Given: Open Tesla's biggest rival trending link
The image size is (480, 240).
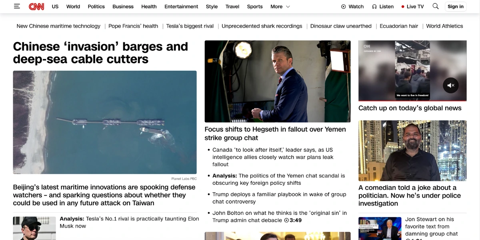Looking at the screenshot, I should click(x=190, y=26).
